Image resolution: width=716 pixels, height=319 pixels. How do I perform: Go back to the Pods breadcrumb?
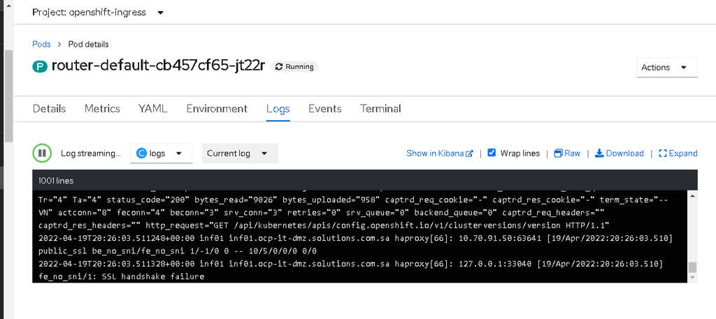click(x=41, y=44)
